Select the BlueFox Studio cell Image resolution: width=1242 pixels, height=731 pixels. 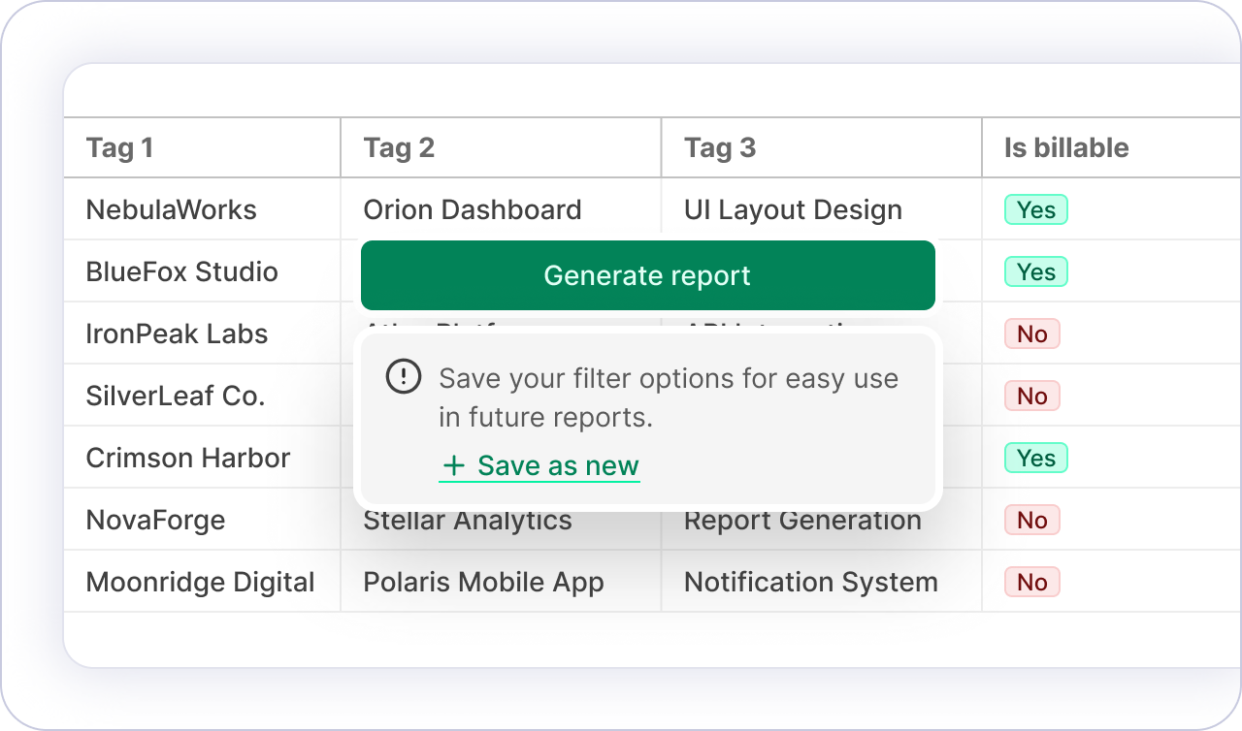(x=181, y=271)
